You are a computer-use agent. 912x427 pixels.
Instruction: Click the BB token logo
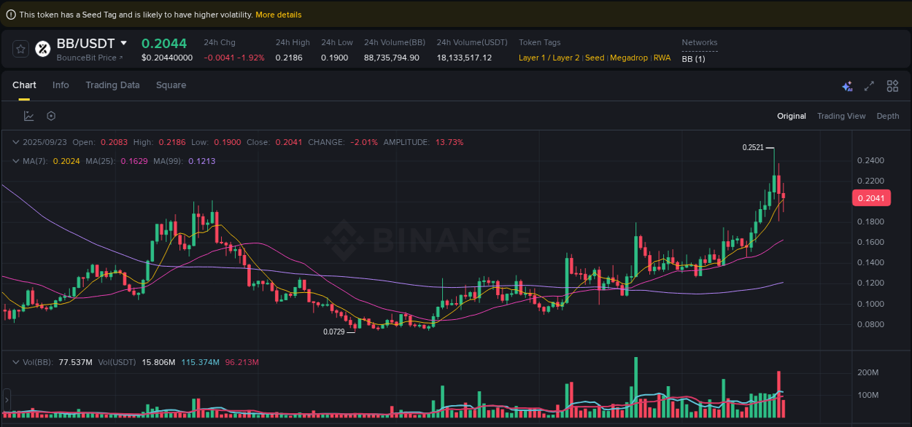click(x=42, y=49)
